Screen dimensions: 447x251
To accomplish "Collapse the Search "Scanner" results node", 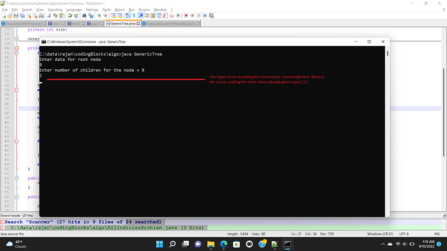I will (x=2, y=222).
